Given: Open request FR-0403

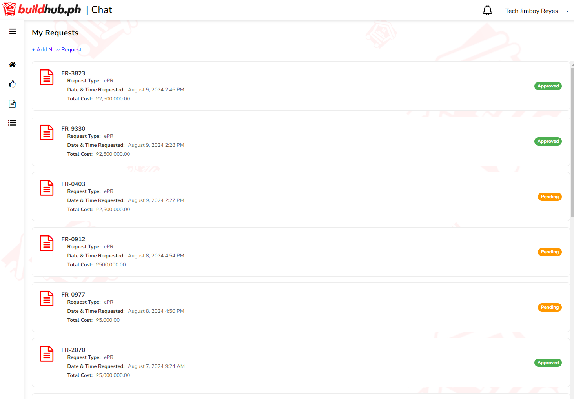Looking at the screenshot, I should 73,184.
